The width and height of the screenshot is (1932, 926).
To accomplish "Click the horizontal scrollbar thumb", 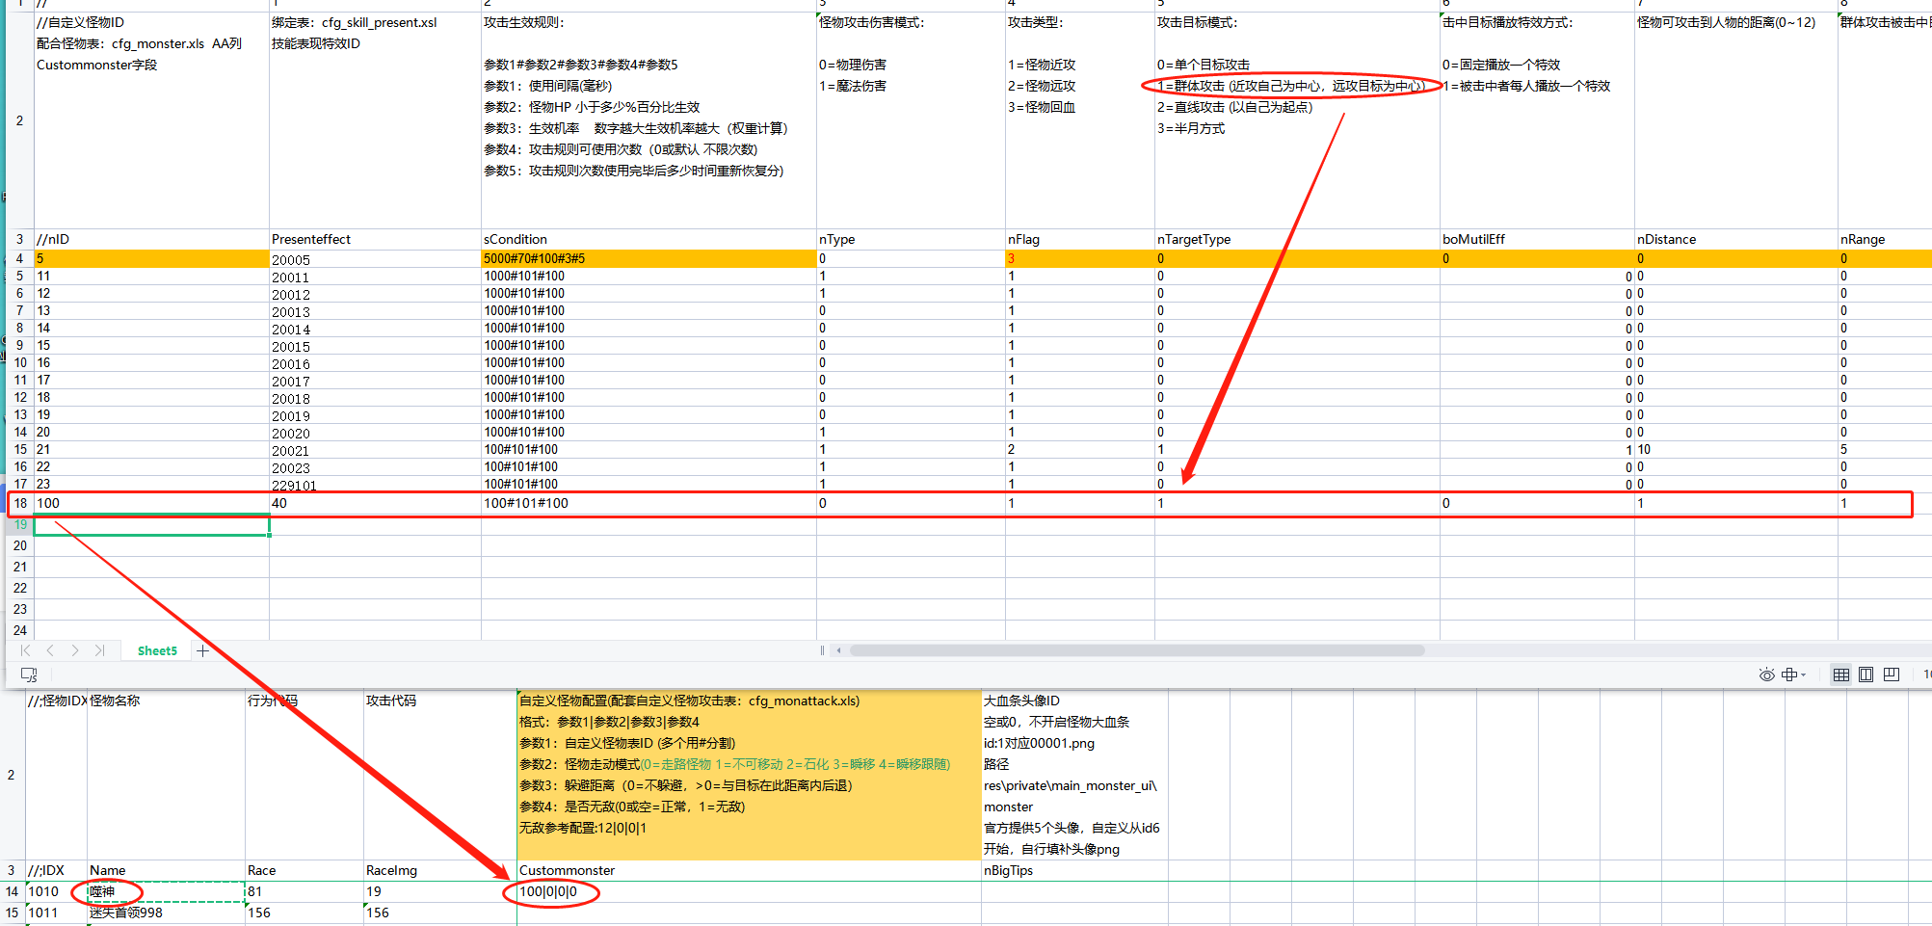I will tap(1137, 650).
